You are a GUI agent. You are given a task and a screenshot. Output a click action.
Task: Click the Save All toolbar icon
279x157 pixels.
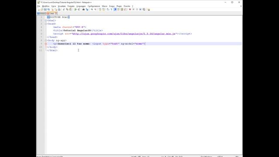point(48,10)
